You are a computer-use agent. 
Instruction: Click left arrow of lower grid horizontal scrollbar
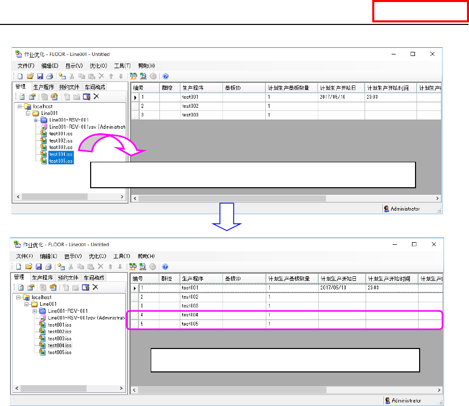click(x=134, y=390)
